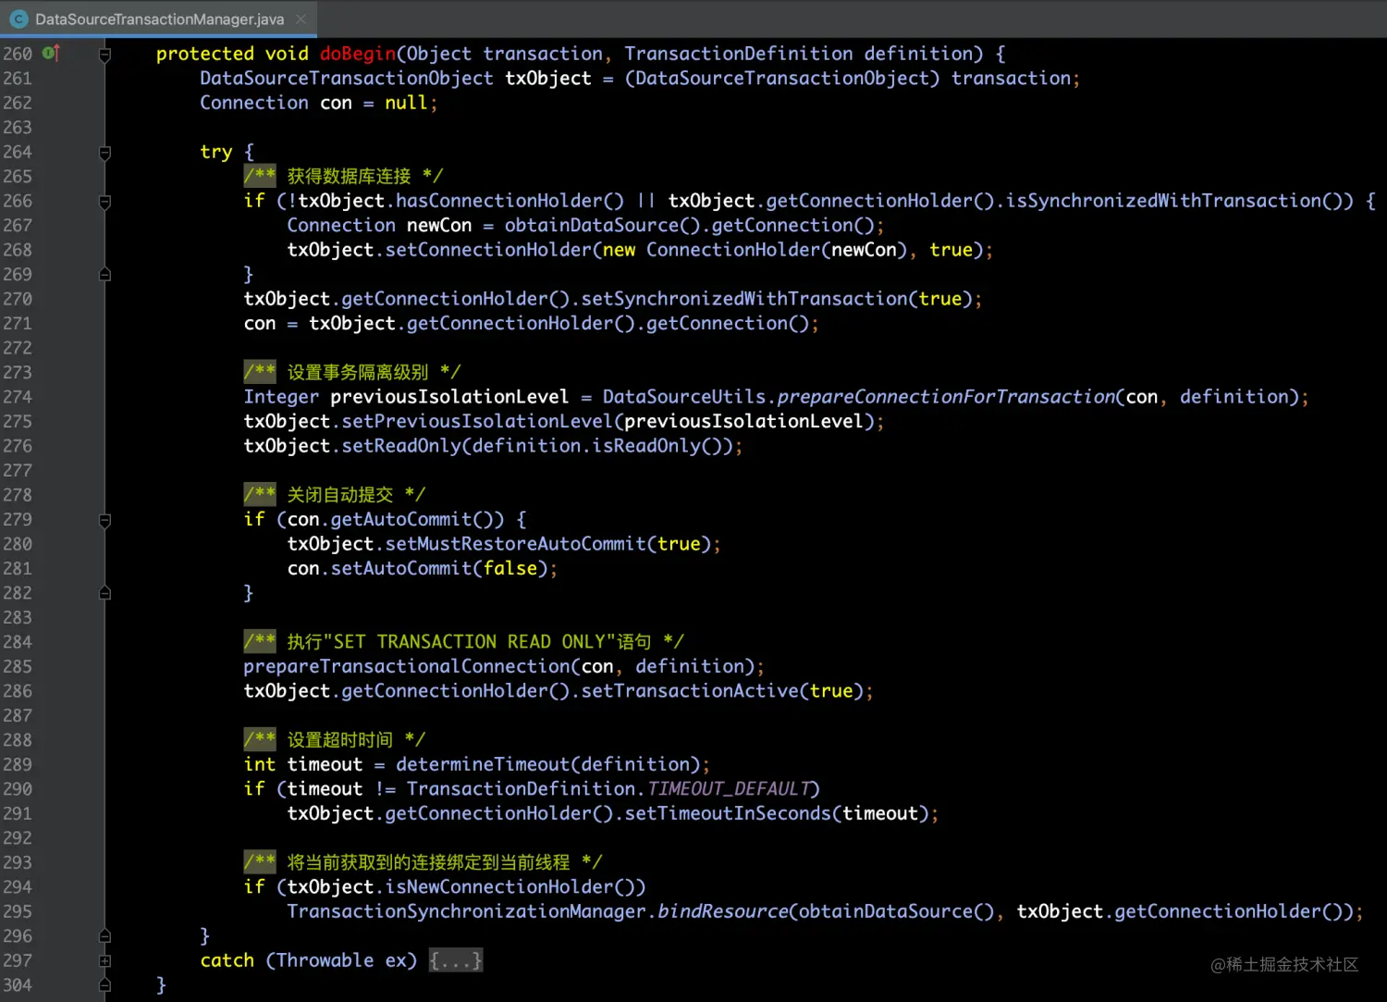The width and height of the screenshot is (1387, 1002).
Task: Click fold end marker at line 282
Action: coord(104,593)
